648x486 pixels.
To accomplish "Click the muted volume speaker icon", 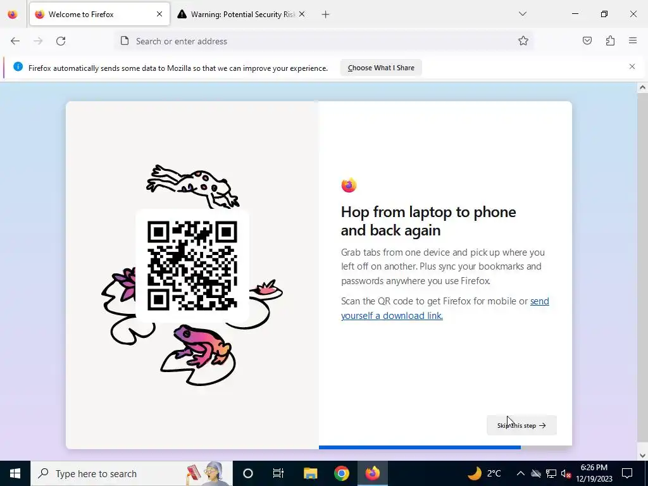I will [566, 473].
